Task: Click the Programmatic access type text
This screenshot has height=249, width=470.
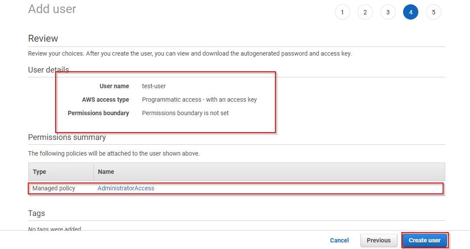Action: click(199, 100)
